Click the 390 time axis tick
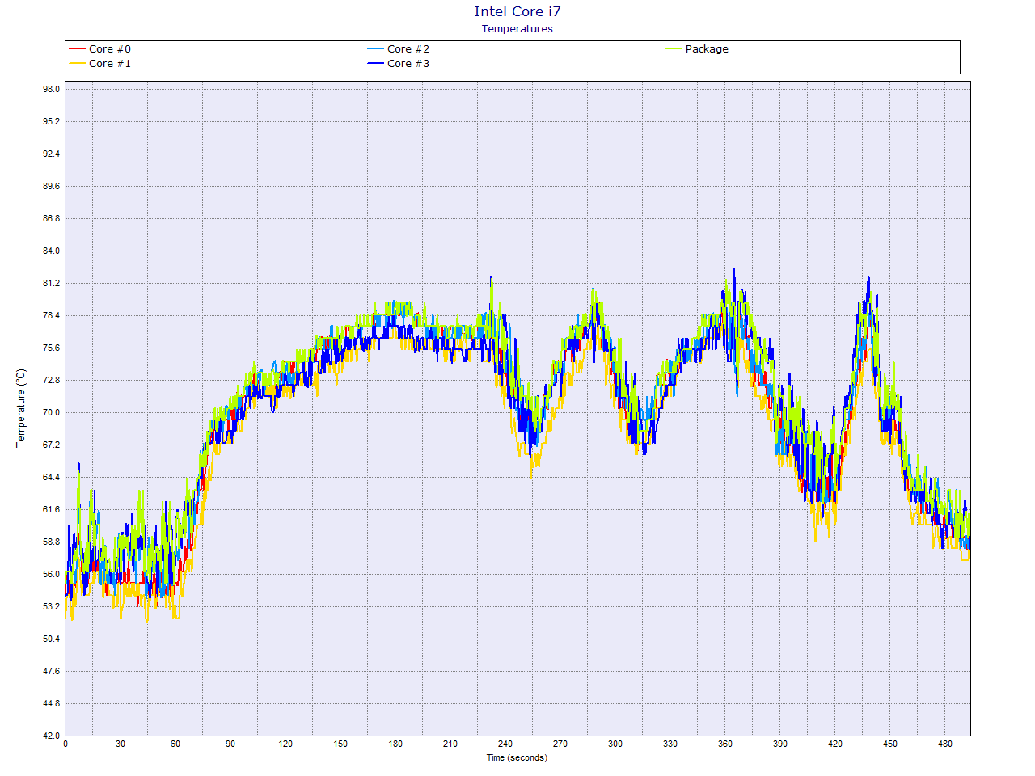 click(780, 744)
